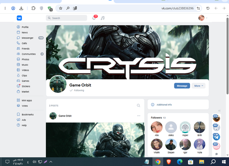The width and height of the screenshot is (229, 166).
Task: Open the notifications bell icon
Action: pyautogui.click(x=94, y=18)
